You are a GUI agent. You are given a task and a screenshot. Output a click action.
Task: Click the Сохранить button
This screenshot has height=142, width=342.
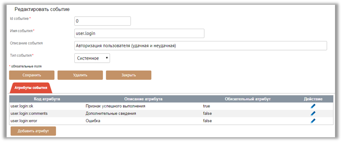point(32,75)
